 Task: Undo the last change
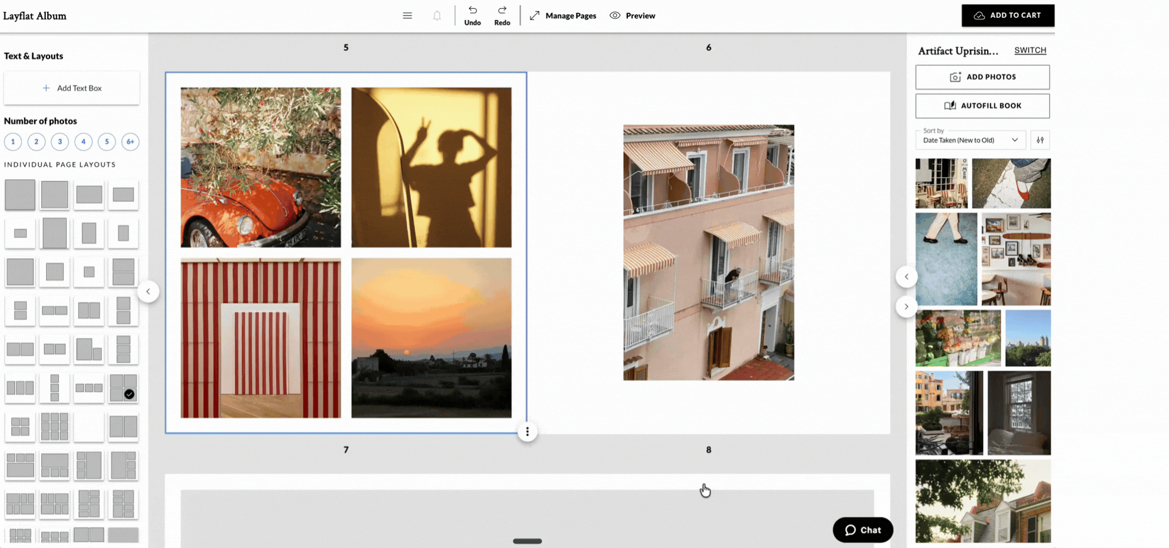pos(472,15)
